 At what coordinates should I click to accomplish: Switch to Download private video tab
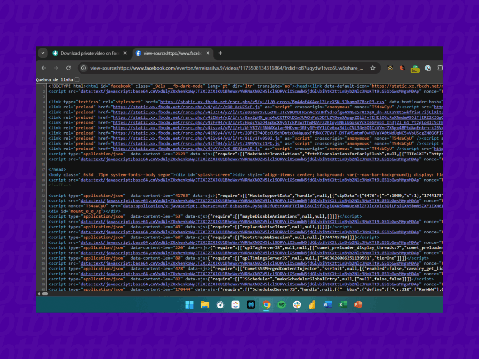[90, 53]
